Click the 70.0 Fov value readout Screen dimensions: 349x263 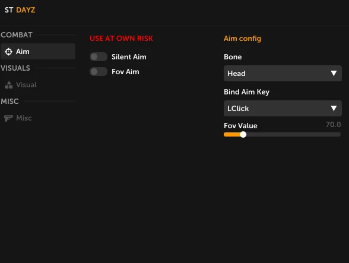pyautogui.click(x=333, y=125)
